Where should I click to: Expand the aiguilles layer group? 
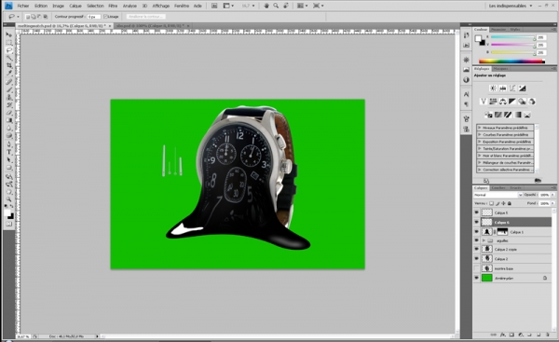pyautogui.click(x=484, y=240)
